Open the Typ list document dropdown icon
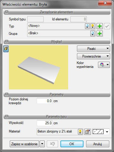Viewport: 114px width, 152px height. (87, 26)
